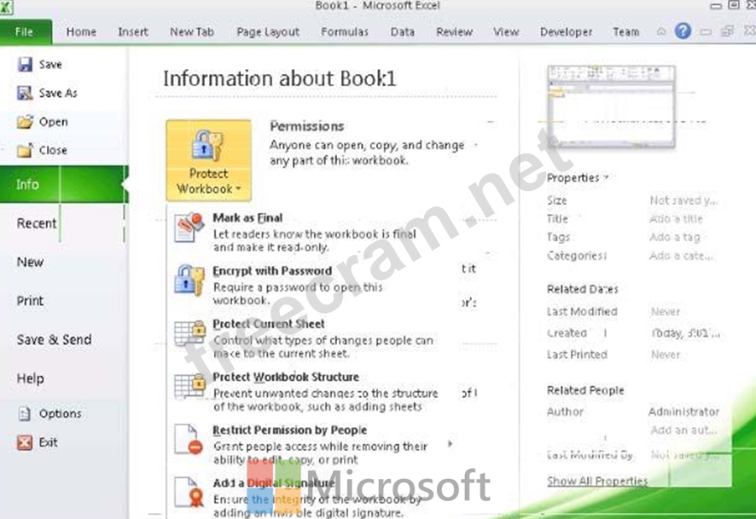Click the 'Never' value beside Last Printed
This screenshot has width=756, height=519.
[666, 355]
